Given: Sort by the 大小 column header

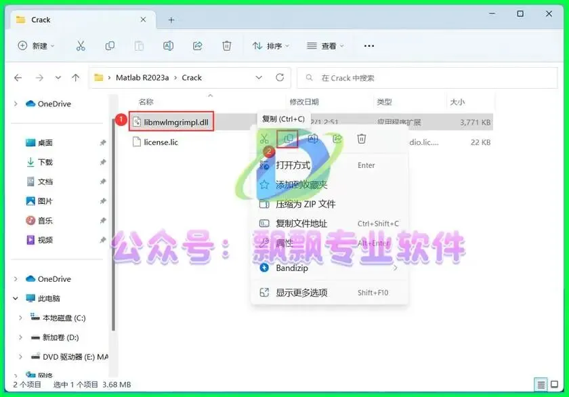Looking at the screenshot, I should (x=457, y=102).
